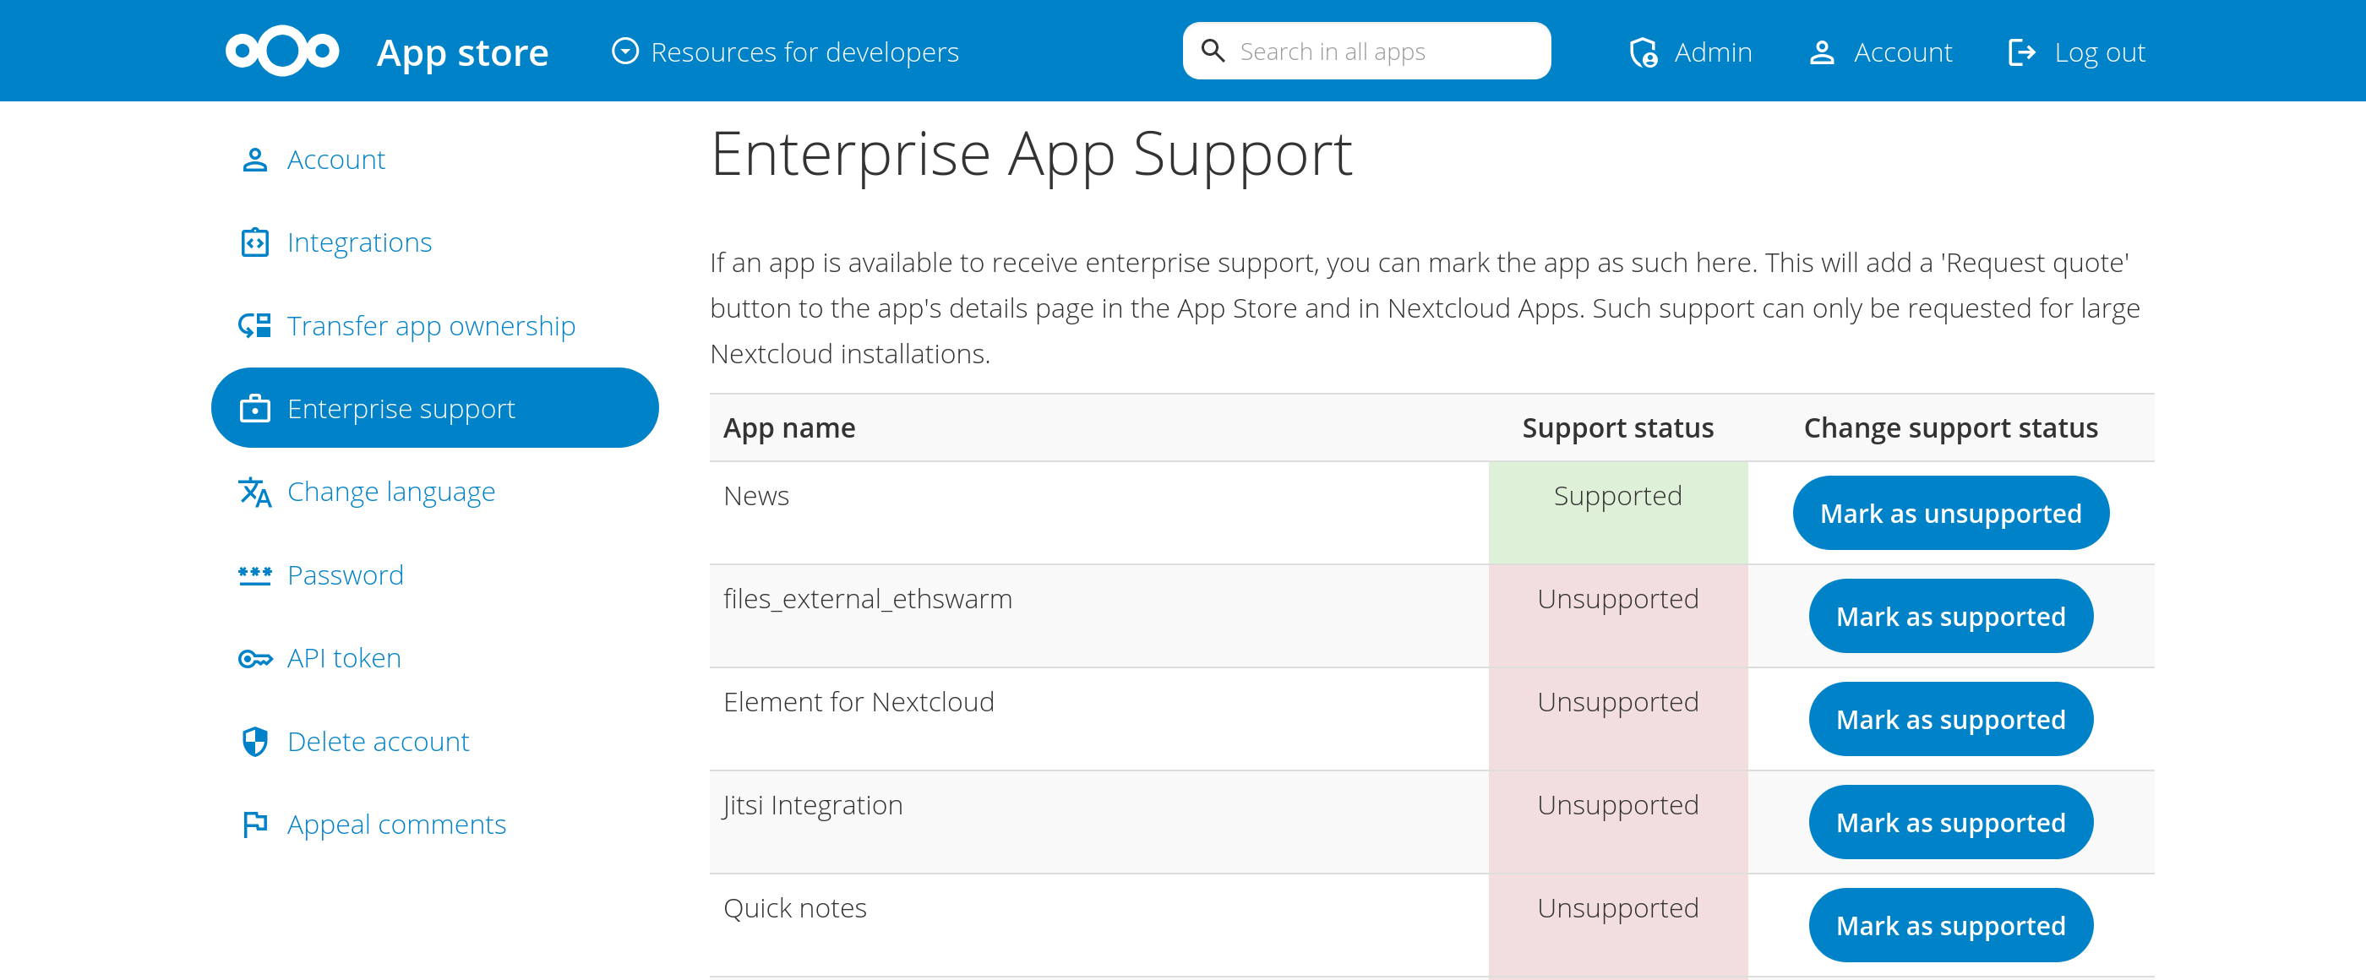Mark files_external_ethswarm as supported
The width and height of the screenshot is (2366, 980).
click(x=1949, y=615)
